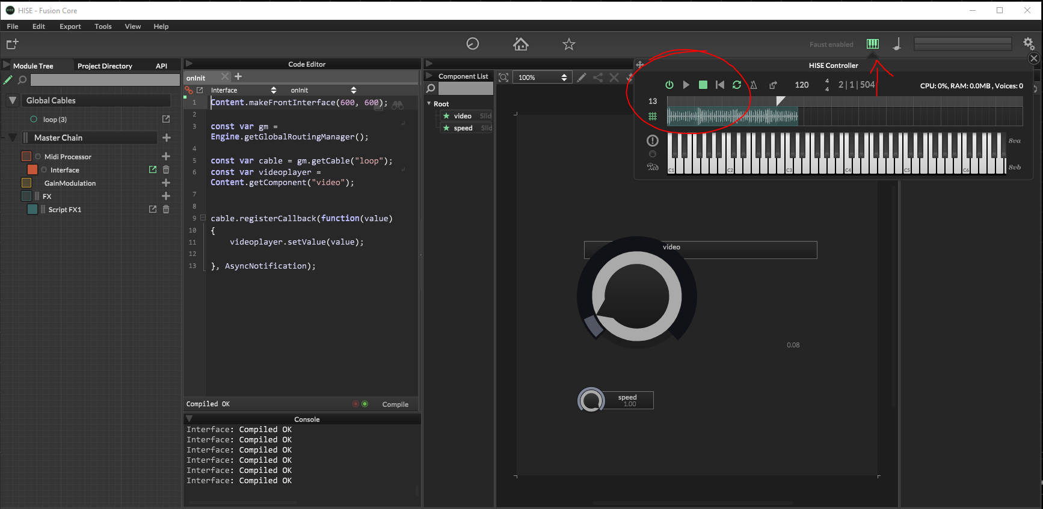Click the popout icon next to Interface dropdown
Image resolution: width=1043 pixels, height=509 pixels.
pyautogui.click(x=200, y=90)
